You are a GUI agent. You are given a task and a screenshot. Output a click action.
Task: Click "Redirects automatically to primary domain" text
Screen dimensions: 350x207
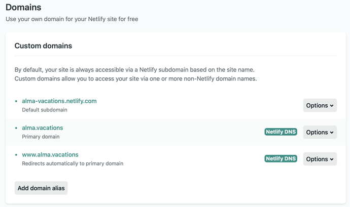coord(73,163)
